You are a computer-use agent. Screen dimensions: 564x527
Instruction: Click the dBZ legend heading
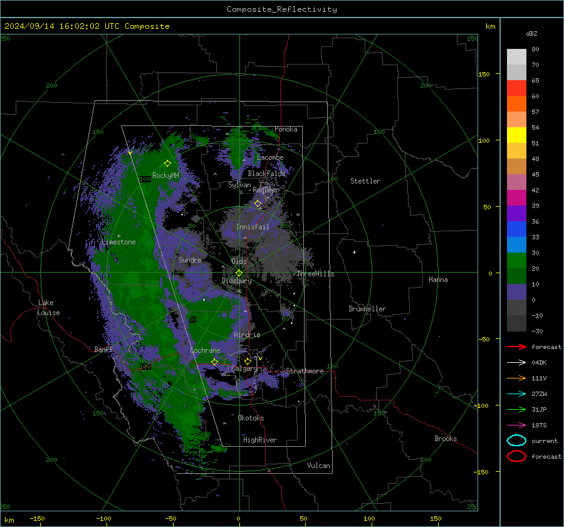531,34
